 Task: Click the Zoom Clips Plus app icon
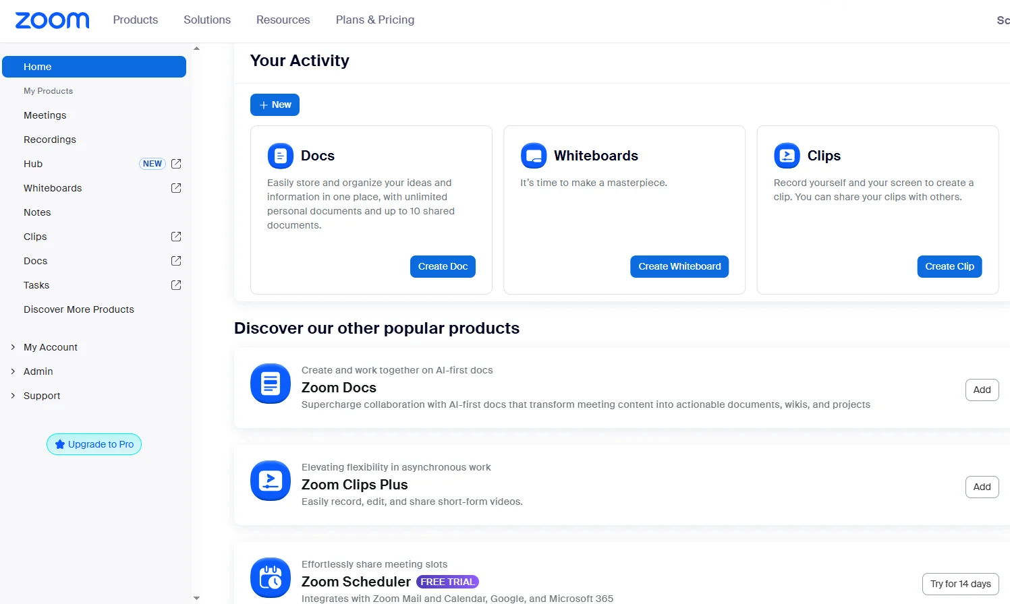point(270,480)
